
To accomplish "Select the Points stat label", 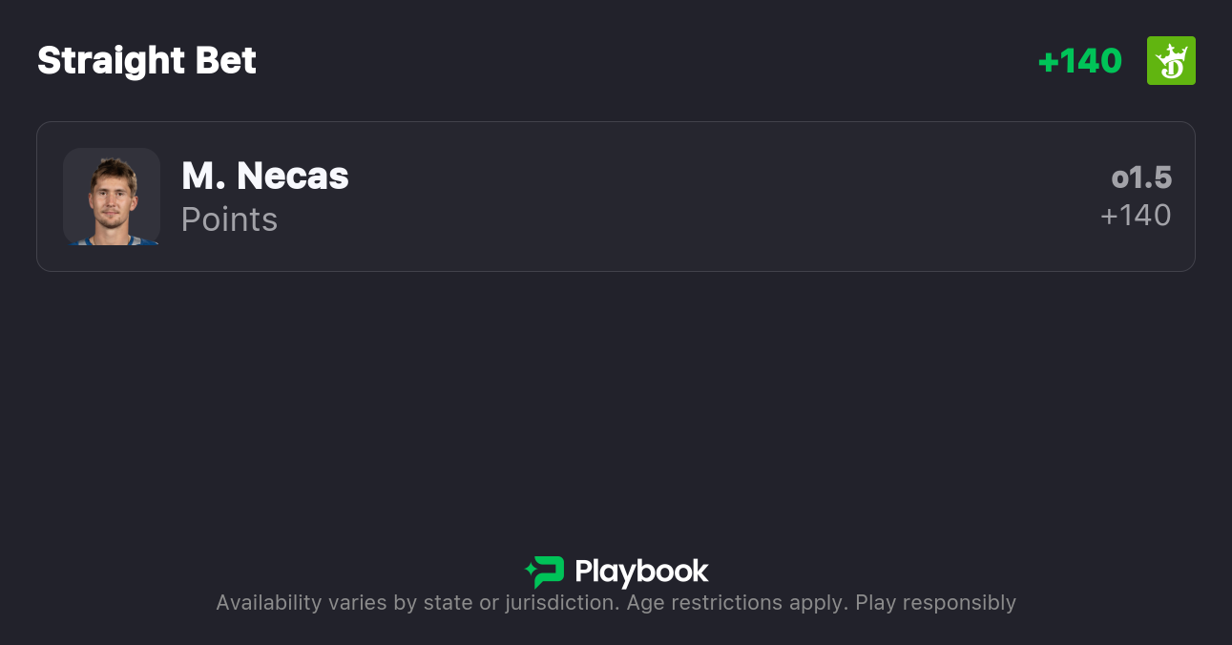I will 229,219.
